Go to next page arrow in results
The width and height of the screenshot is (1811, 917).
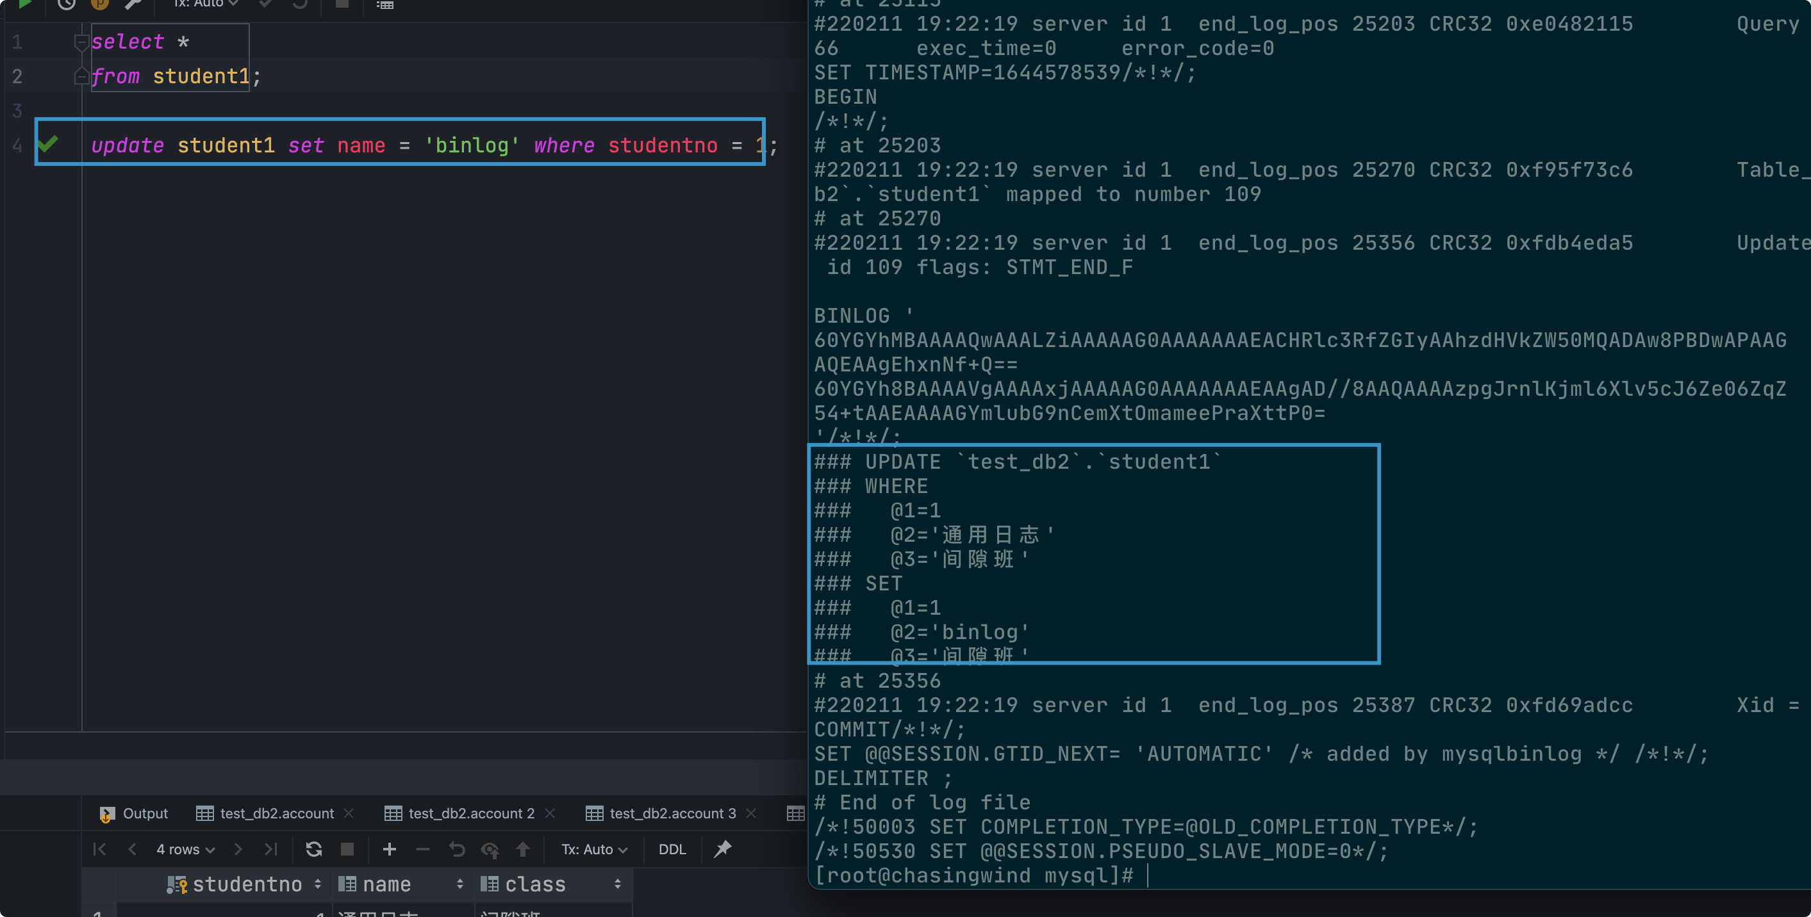click(238, 849)
